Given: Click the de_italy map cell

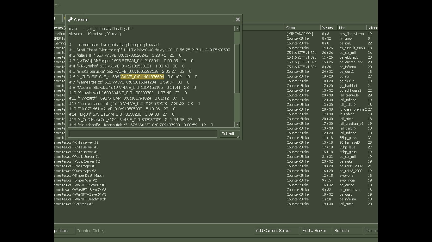Looking at the screenshot, I should (345, 43).
